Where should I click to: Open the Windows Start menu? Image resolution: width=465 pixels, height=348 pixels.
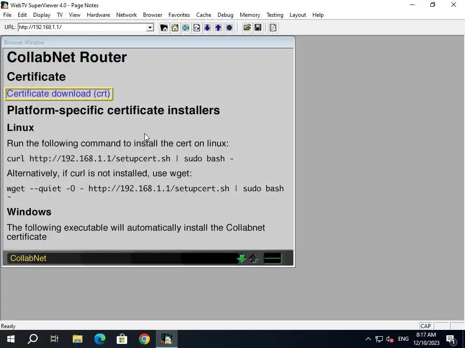point(11,339)
